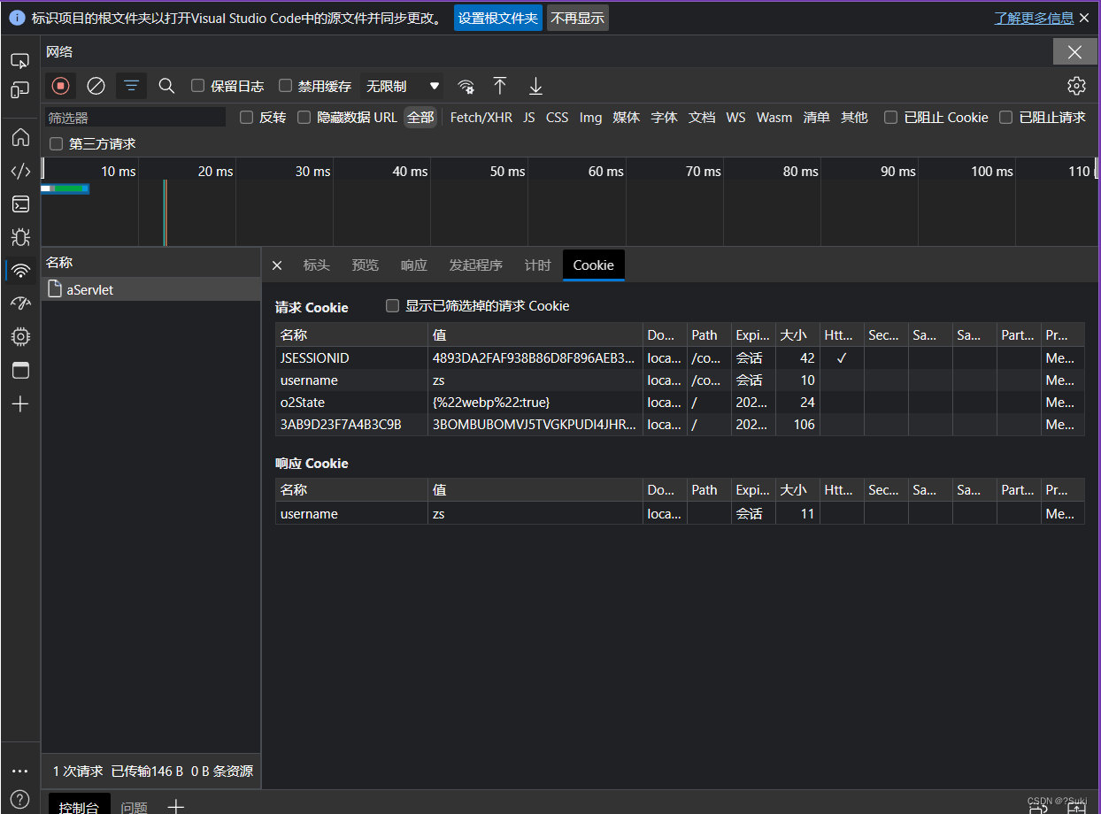Switch to the 响应 tab

click(413, 265)
